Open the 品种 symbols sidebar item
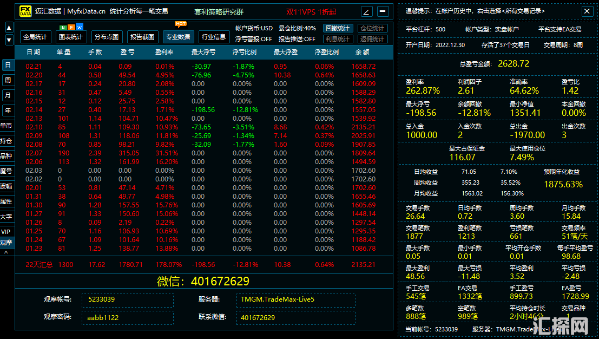This screenshot has height=339, width=599. pyautogui.click(x=6, y=156)
